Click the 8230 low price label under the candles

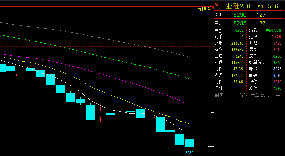pyautogui.click(x=189, y=153)
